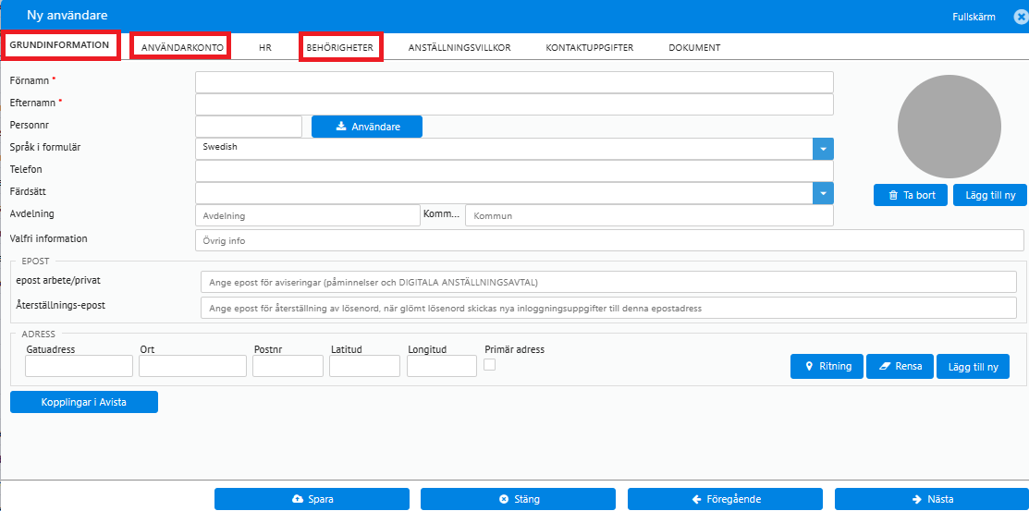Click the grey profile picture placeholder

949,127
